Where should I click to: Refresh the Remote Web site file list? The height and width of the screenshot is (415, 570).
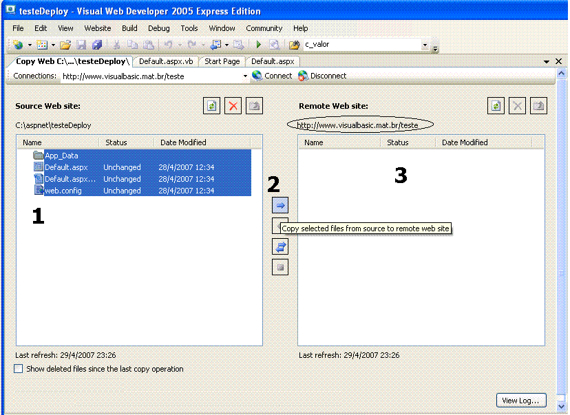tap(496, 105)
